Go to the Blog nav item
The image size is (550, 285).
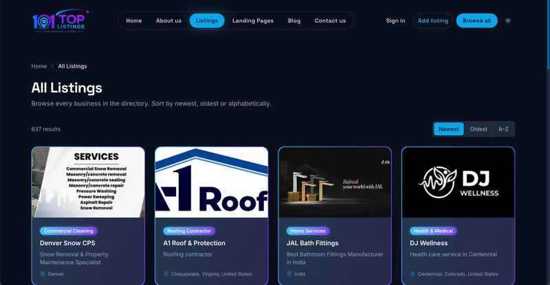294,21
